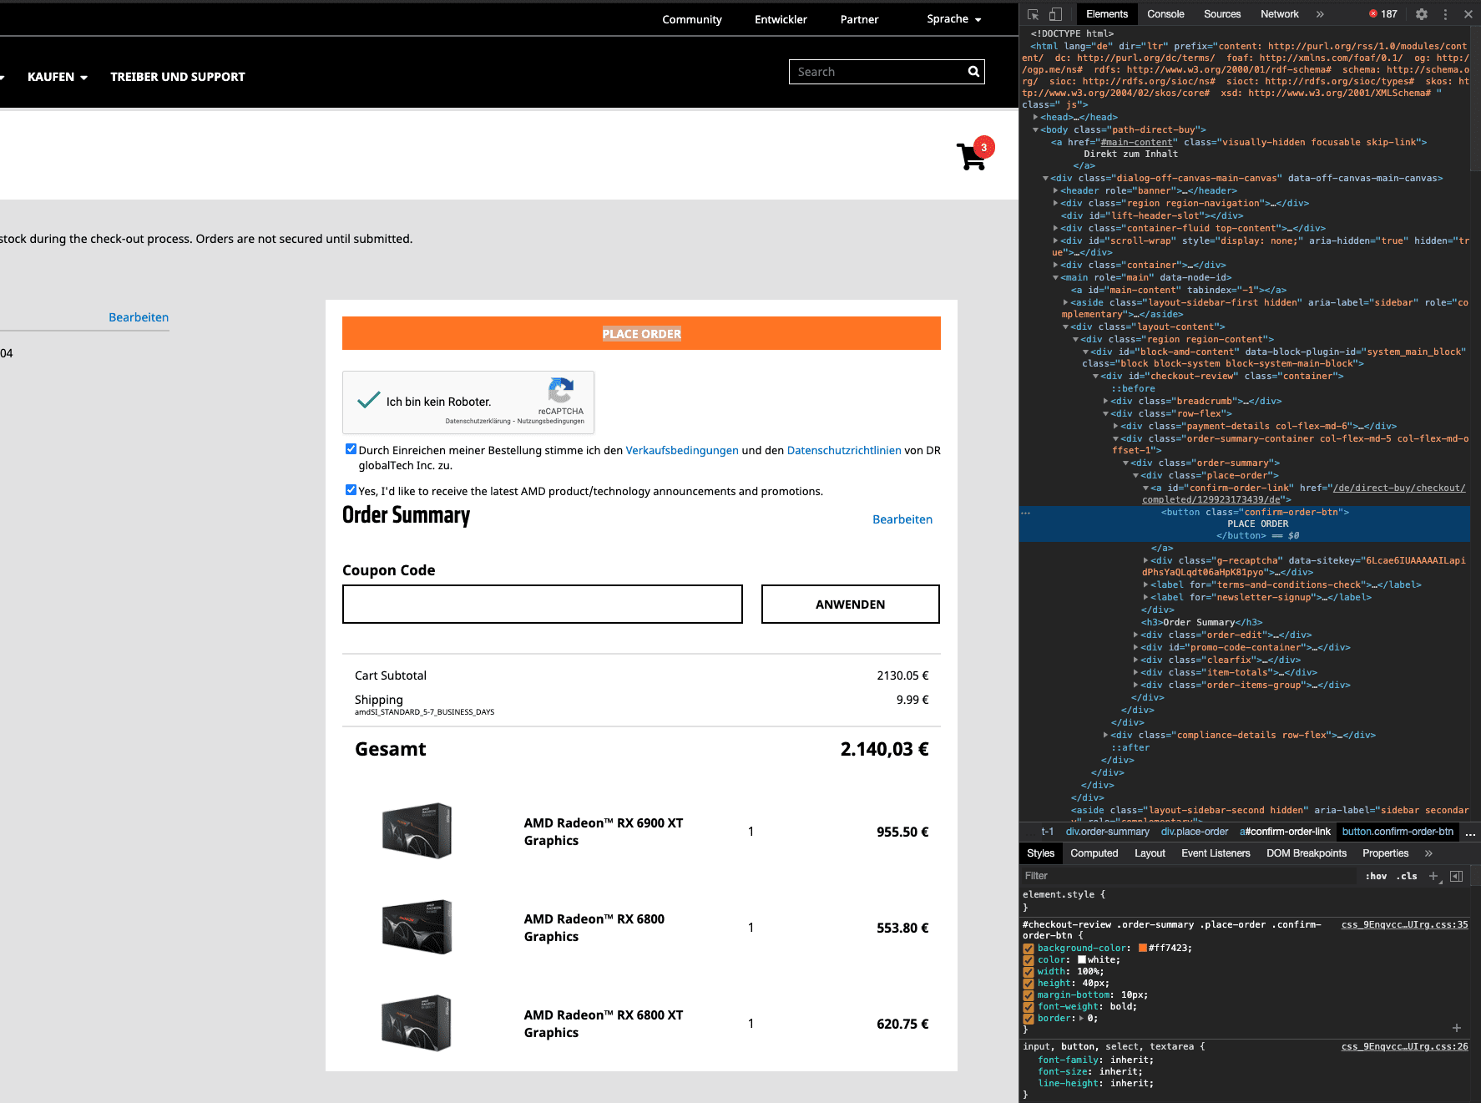1481x1103 pixels.
Task: Close the DevTools panel
Action: point(1468,14)
